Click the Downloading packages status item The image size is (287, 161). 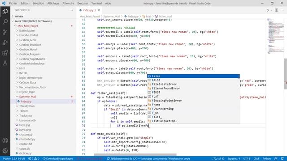tap(58, 159)
